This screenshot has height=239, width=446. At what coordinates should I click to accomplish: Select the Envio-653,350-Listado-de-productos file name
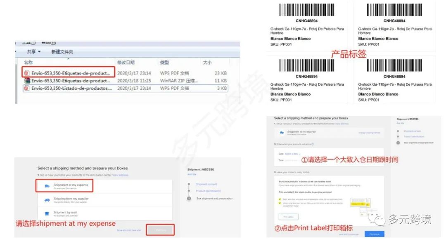tap(72, 88)
